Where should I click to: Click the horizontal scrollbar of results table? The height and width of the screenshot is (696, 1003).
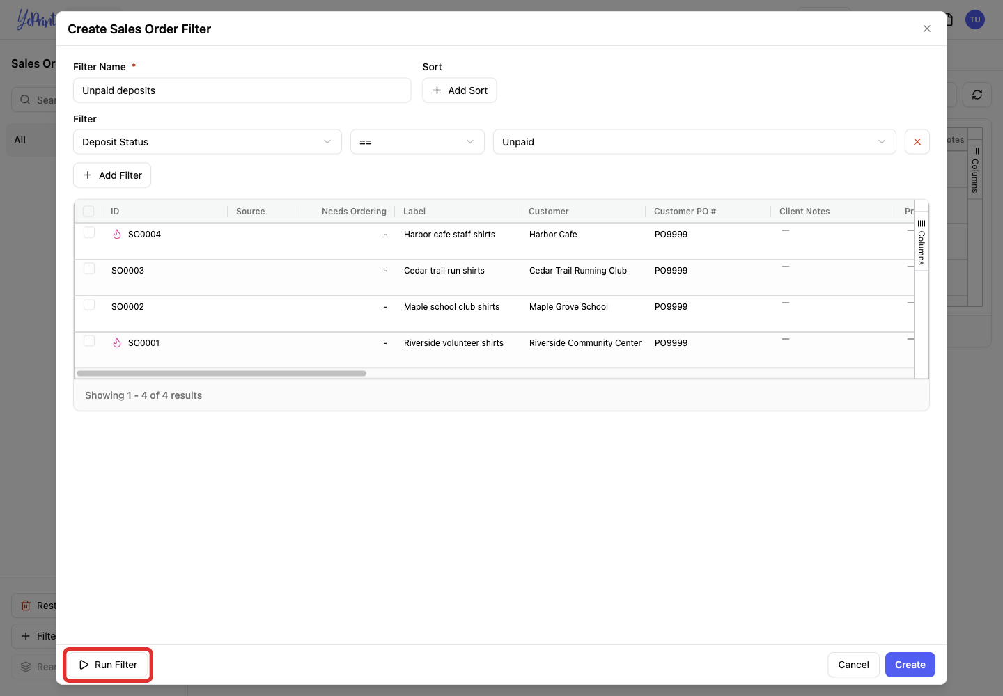221,374
